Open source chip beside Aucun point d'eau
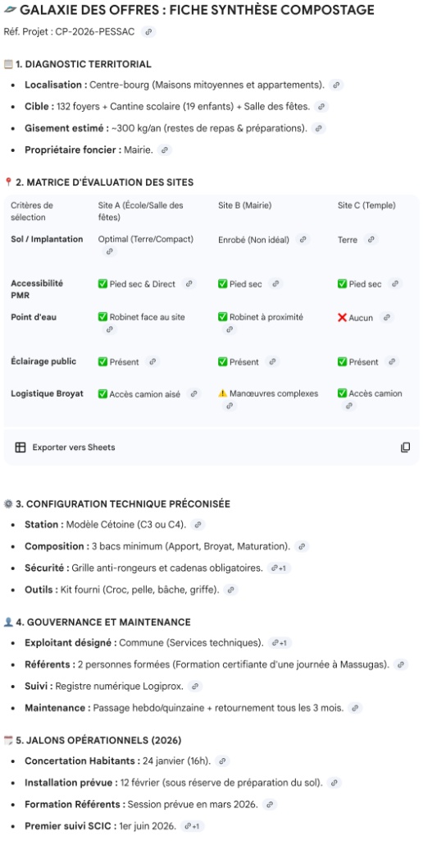This screenshot has width=446, height=841. pyautogui.click(x=387, y=318)
